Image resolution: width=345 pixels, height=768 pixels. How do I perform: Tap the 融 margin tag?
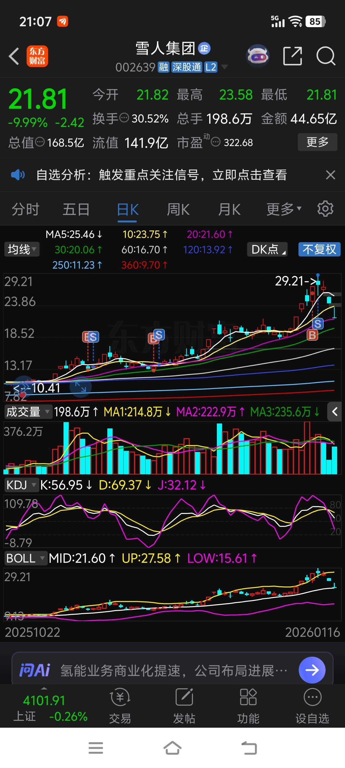[x=163, y=67]
